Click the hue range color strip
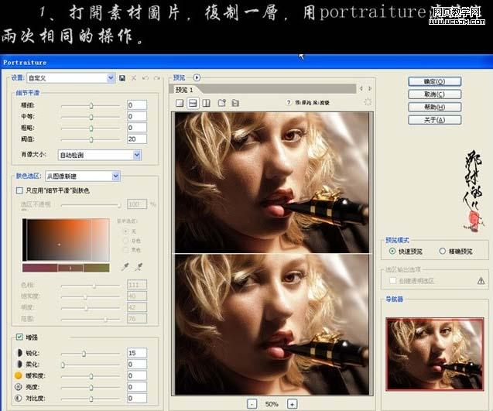Image resolution: width=493 pixels, height=411 pixels. (x=66, y=268)
